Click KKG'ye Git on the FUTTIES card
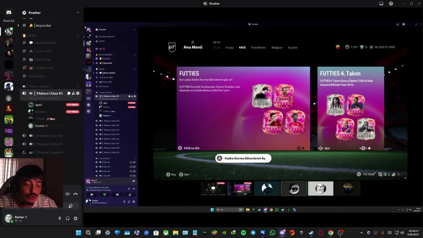Viewport: 423px width, 238px height. pyautogui.click(x=189, y=148)
